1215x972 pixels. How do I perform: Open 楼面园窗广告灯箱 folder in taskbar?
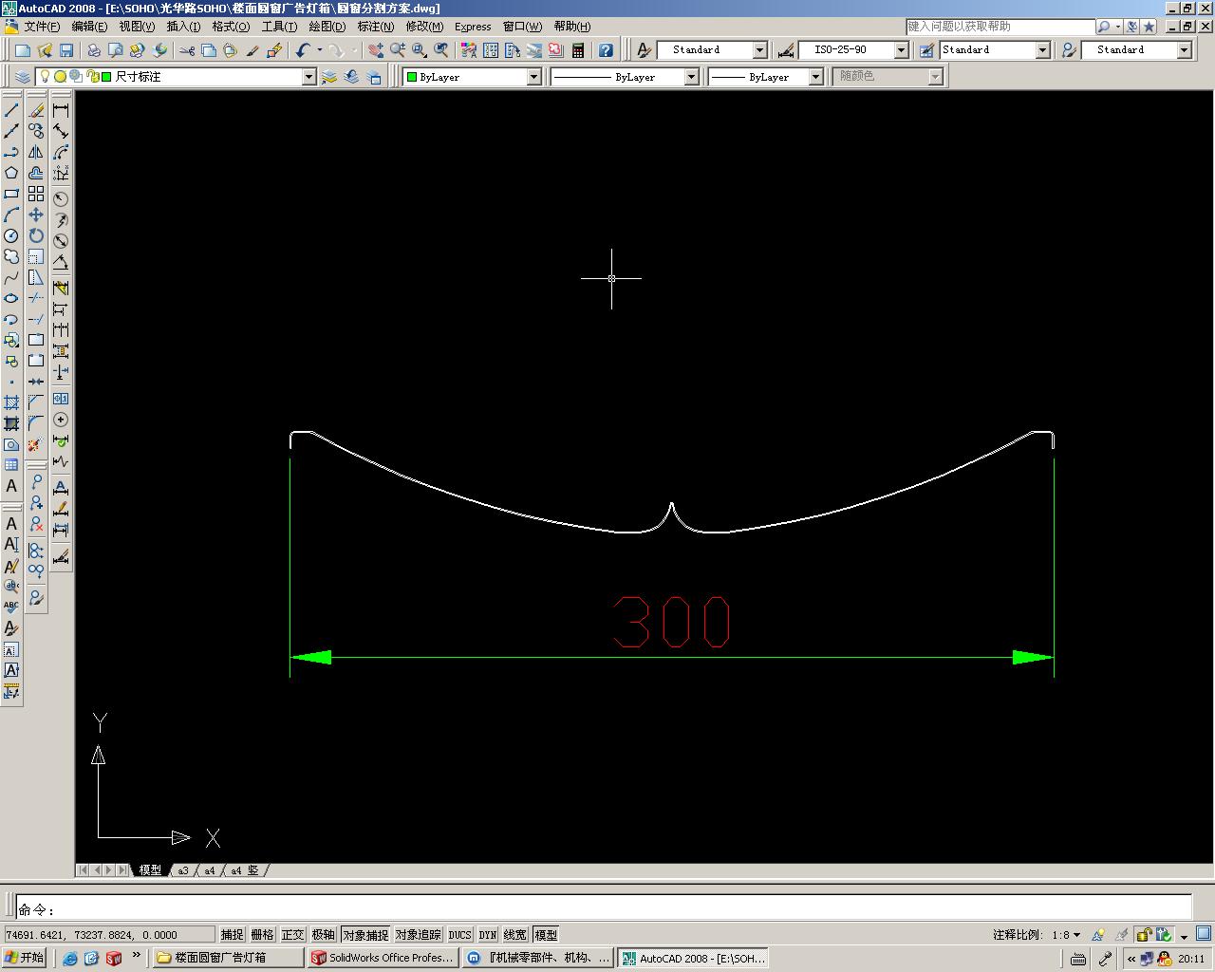(x=228, y=958)
